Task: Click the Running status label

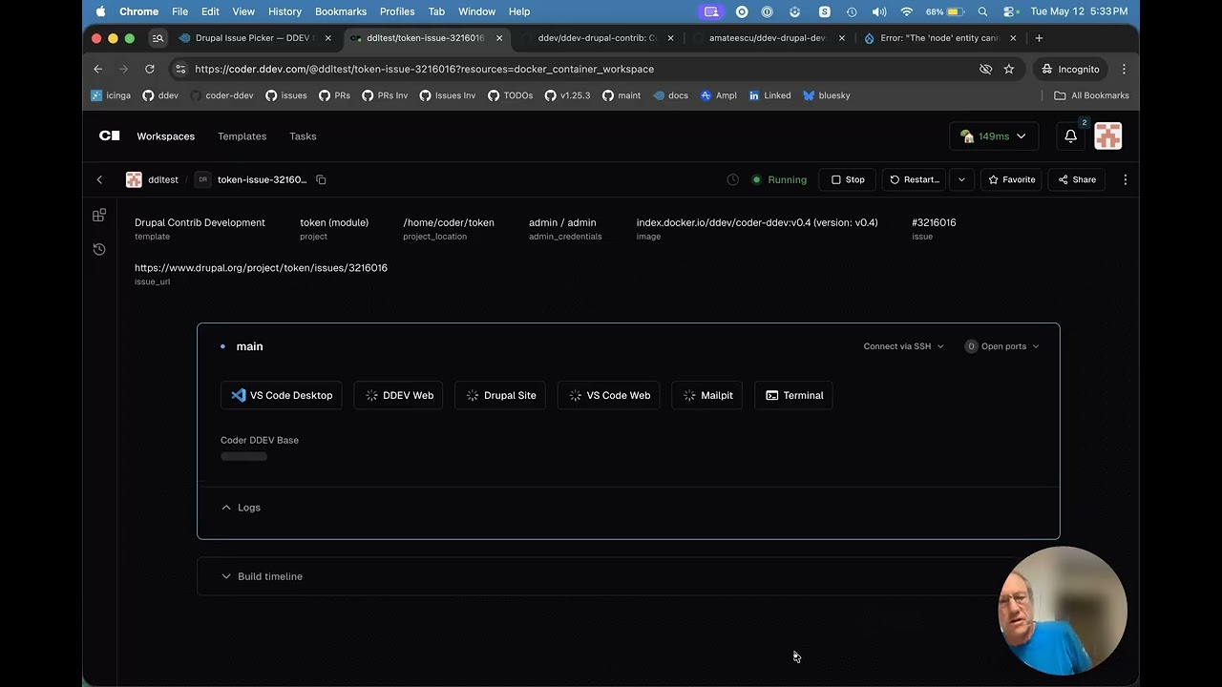Action: 787,179
